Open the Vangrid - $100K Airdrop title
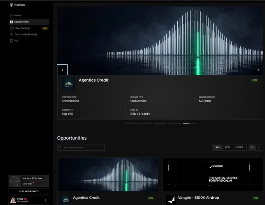The image size is (265, 205). tap(198, 198)
